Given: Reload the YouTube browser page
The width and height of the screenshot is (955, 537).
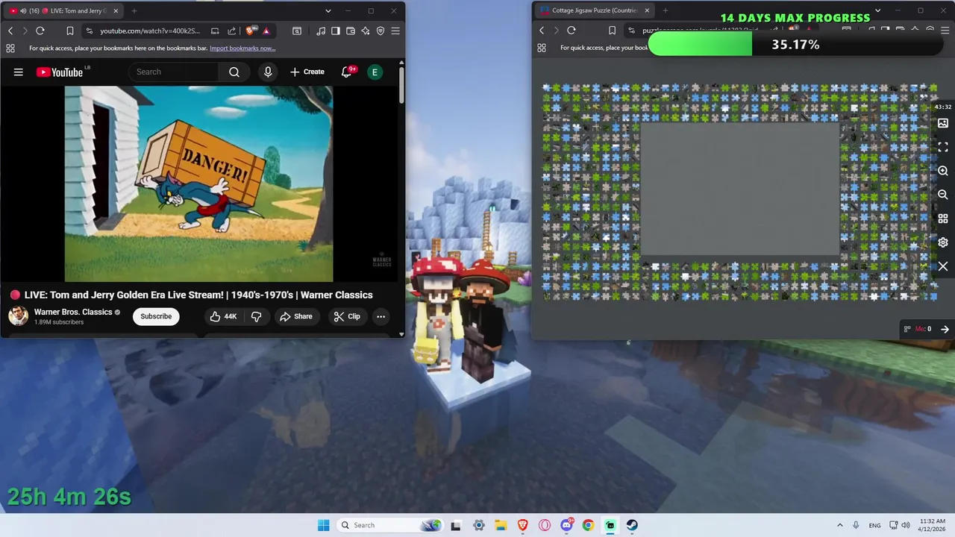Looking at the screenshot, I should [40, 31].
